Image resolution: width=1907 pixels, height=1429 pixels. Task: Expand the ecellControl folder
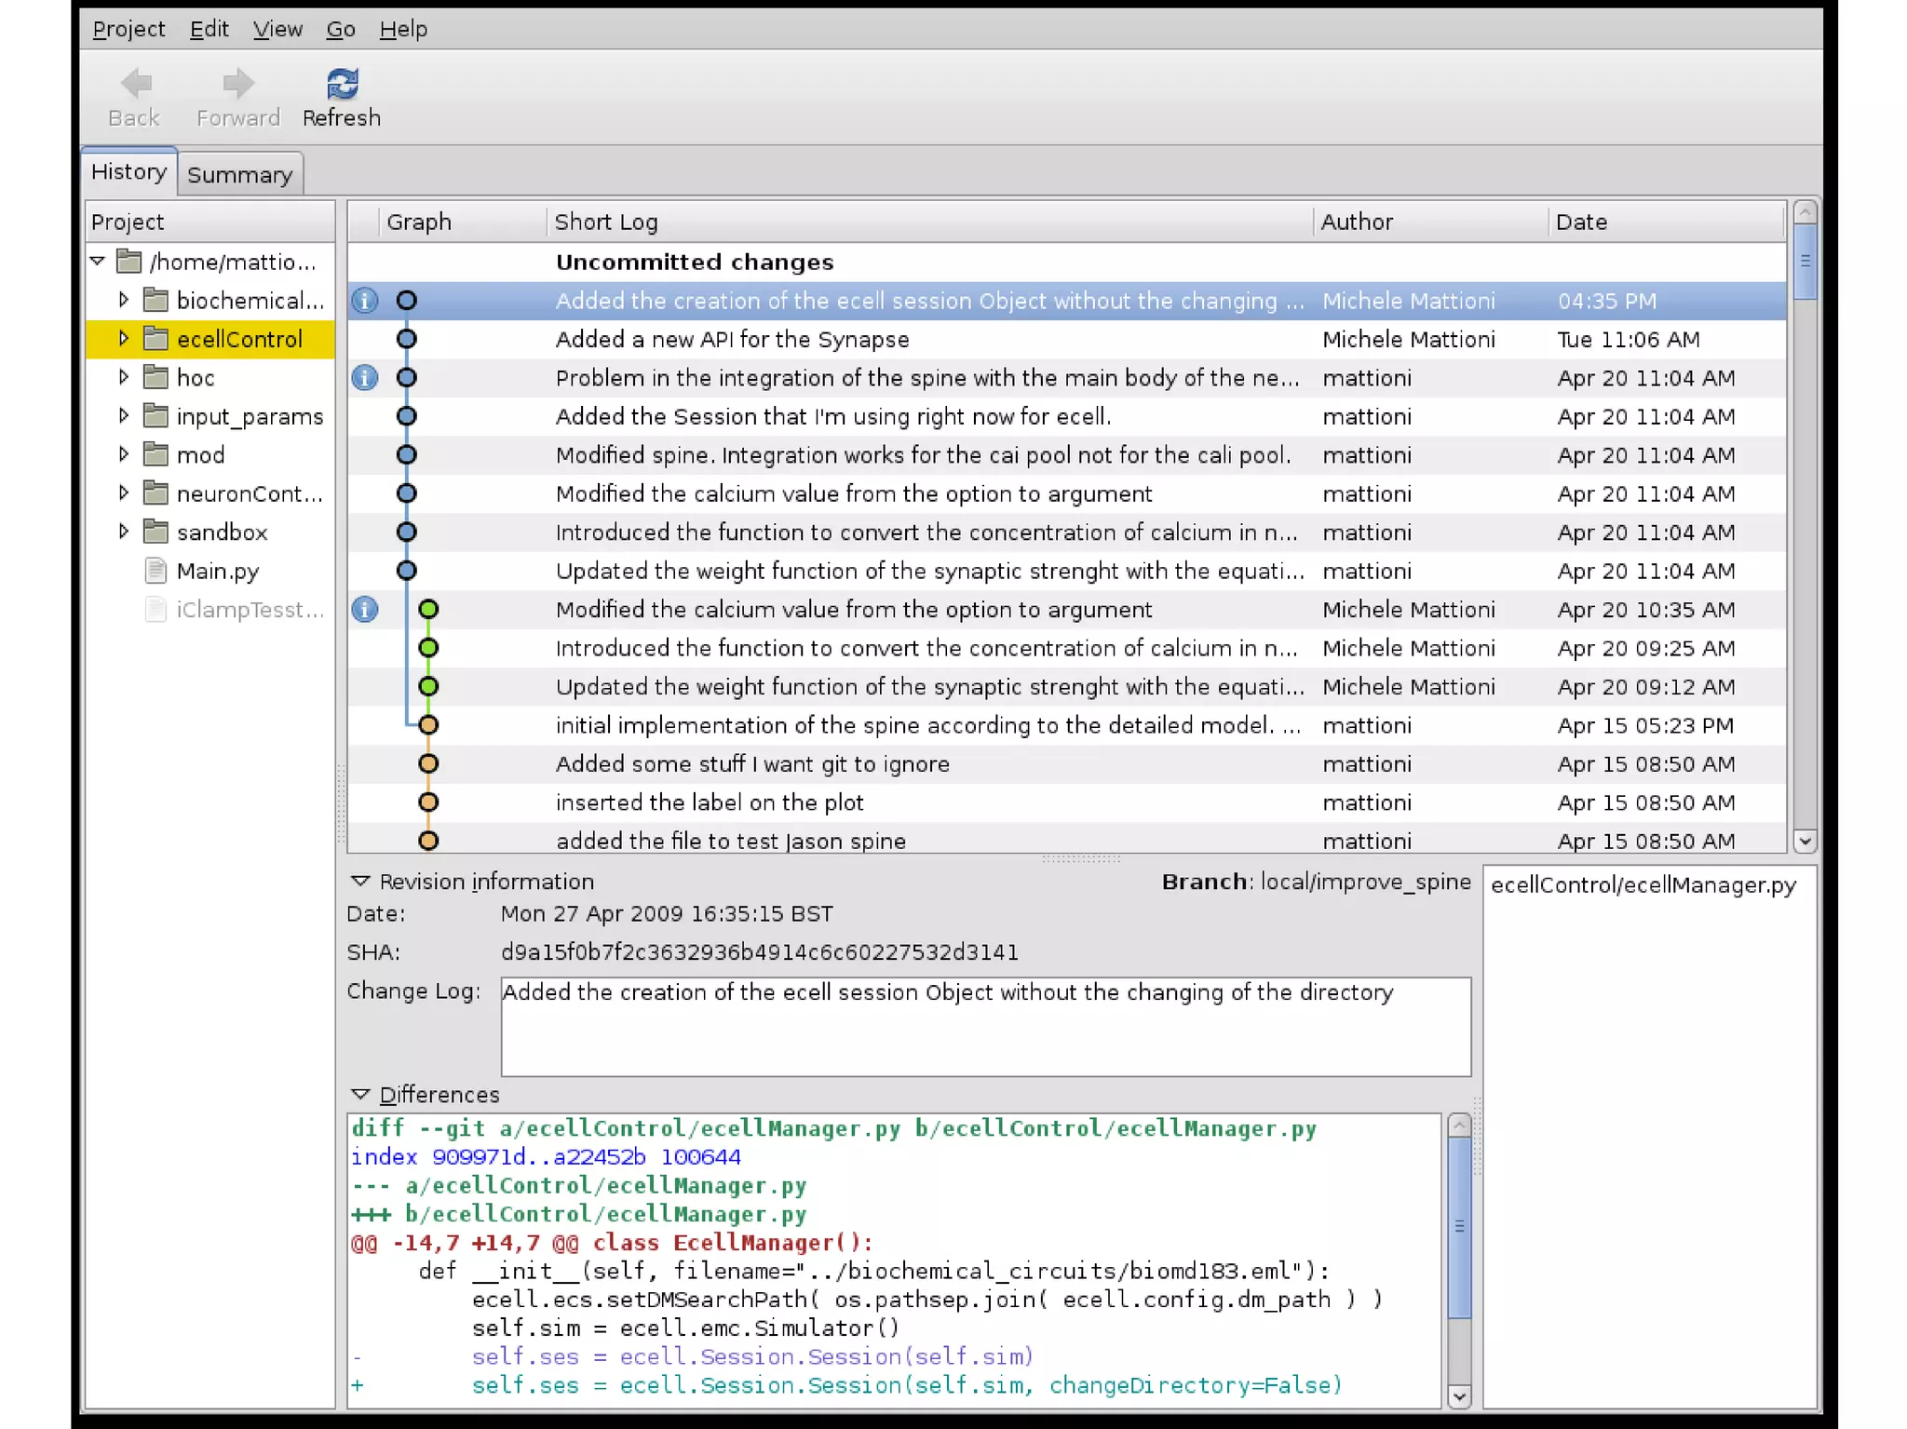124,339
